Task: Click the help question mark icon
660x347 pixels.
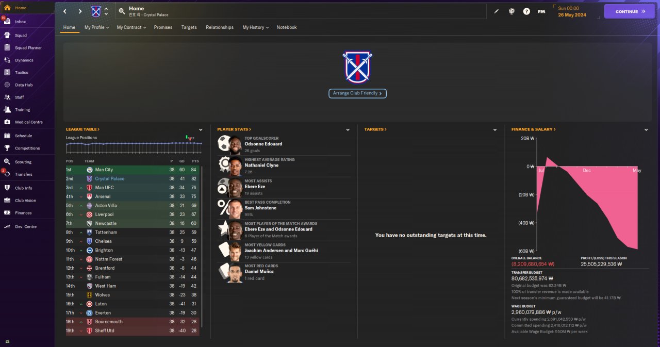Action: click(526, 11)
